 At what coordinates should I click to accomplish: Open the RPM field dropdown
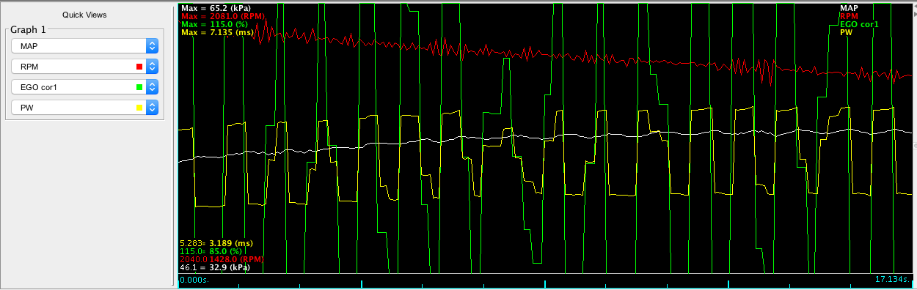[x=85, y=67]
